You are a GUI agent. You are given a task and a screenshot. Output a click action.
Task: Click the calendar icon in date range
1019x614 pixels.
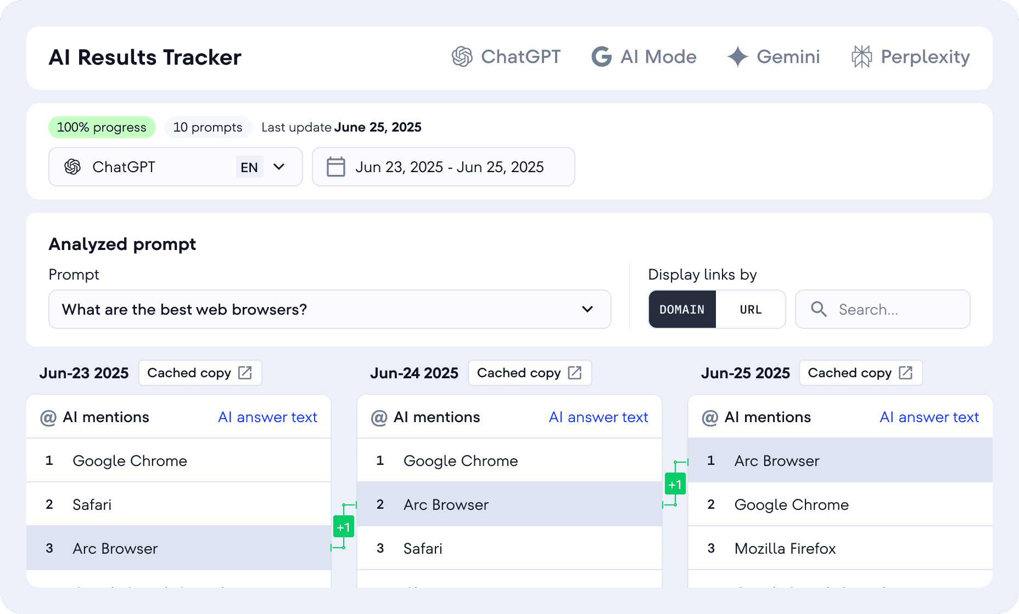(x=336, y=167)
